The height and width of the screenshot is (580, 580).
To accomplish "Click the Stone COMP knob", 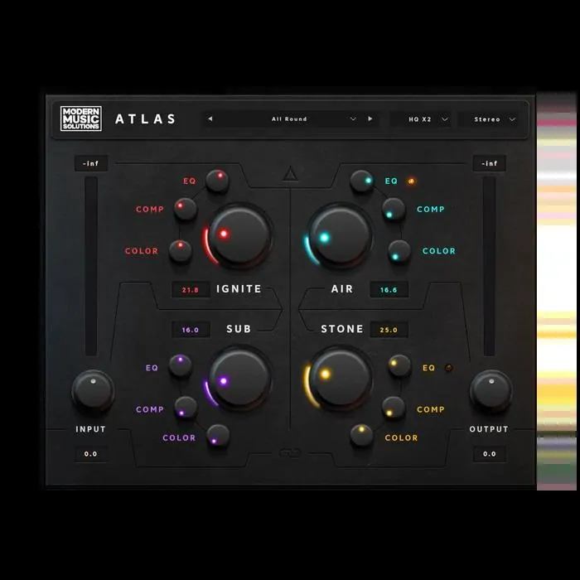I will [394, 407].
